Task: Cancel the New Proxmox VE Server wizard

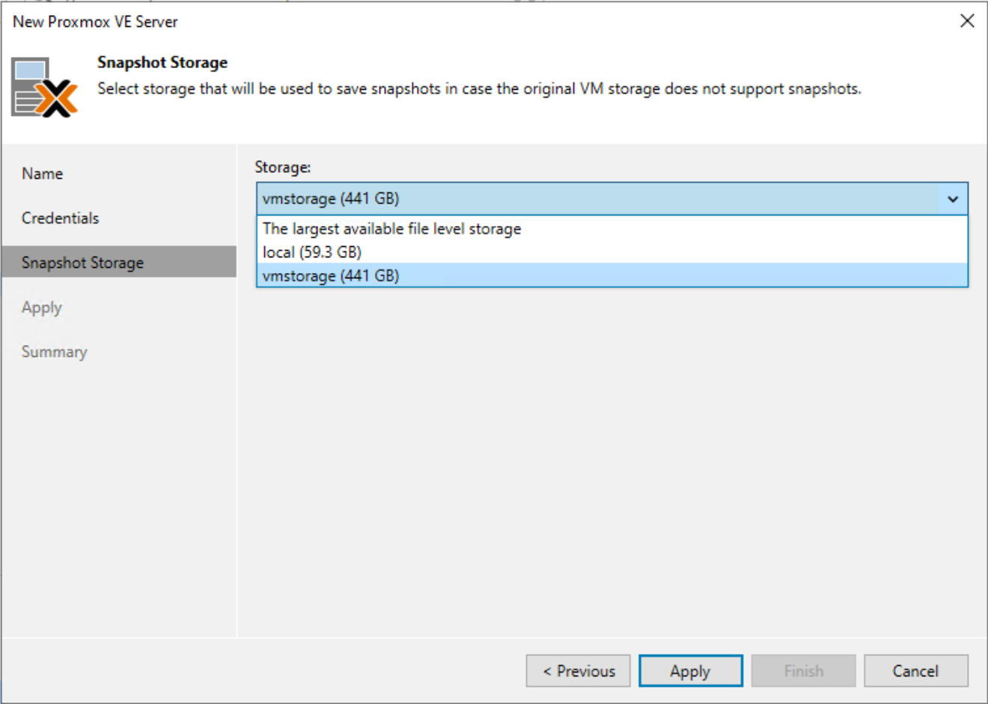Action: (x=916, y=671)
